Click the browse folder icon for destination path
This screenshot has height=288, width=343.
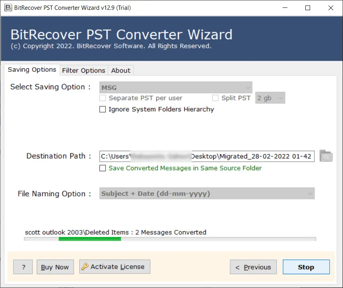326,156
